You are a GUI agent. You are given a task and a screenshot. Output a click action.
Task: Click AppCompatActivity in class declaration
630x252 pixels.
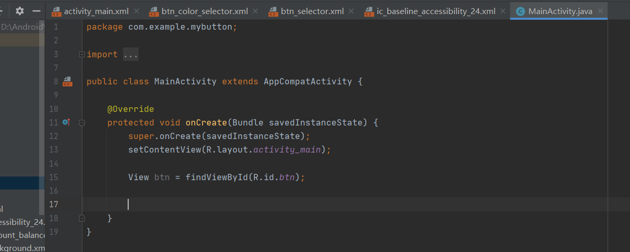click(x=308, y=82)
